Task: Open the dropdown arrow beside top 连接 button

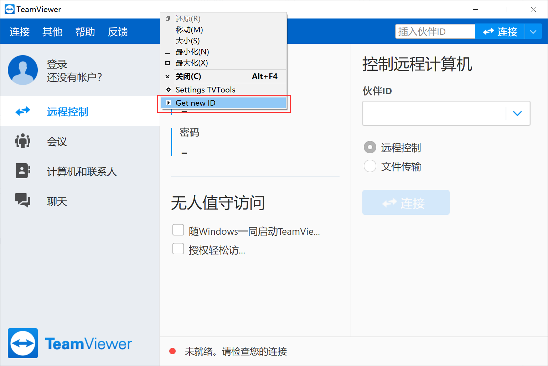Action: coord(533,32)
